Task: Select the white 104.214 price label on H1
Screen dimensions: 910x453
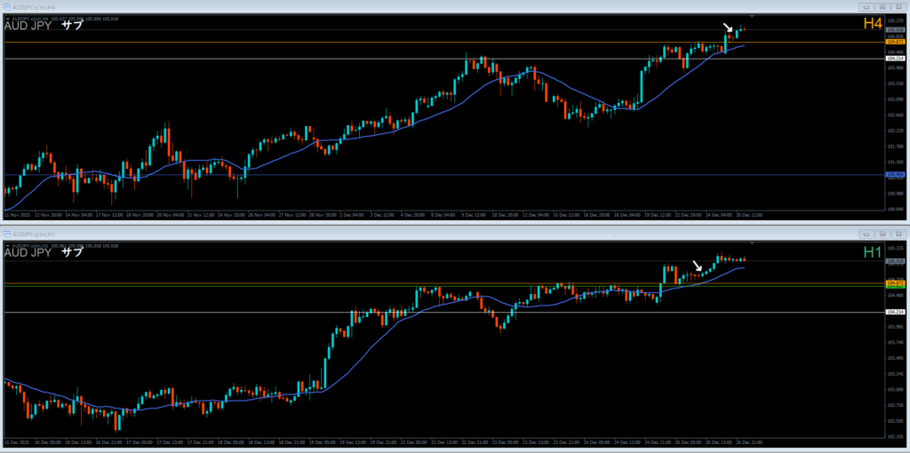Action: pyautogui.click(x=895, y=313)
